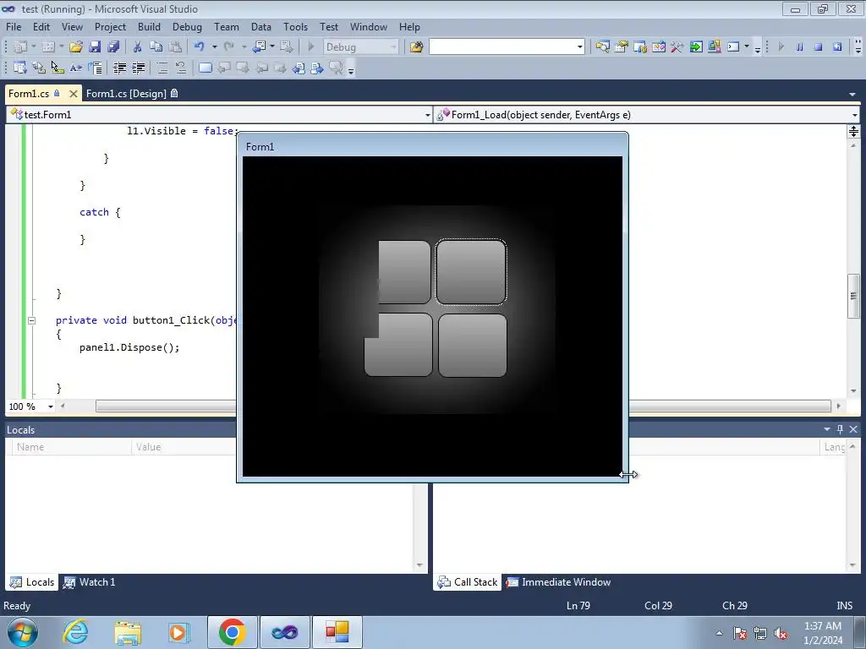Expand the text editor toolbar overflow options
The height and width of the screenshot is (649, 866).
(351, 69)
